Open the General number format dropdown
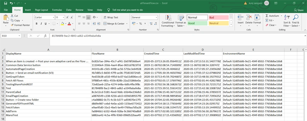Screen dimensions: 307x121 coord(156,17)
